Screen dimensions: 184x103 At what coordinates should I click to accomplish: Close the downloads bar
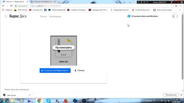(181, 95)
